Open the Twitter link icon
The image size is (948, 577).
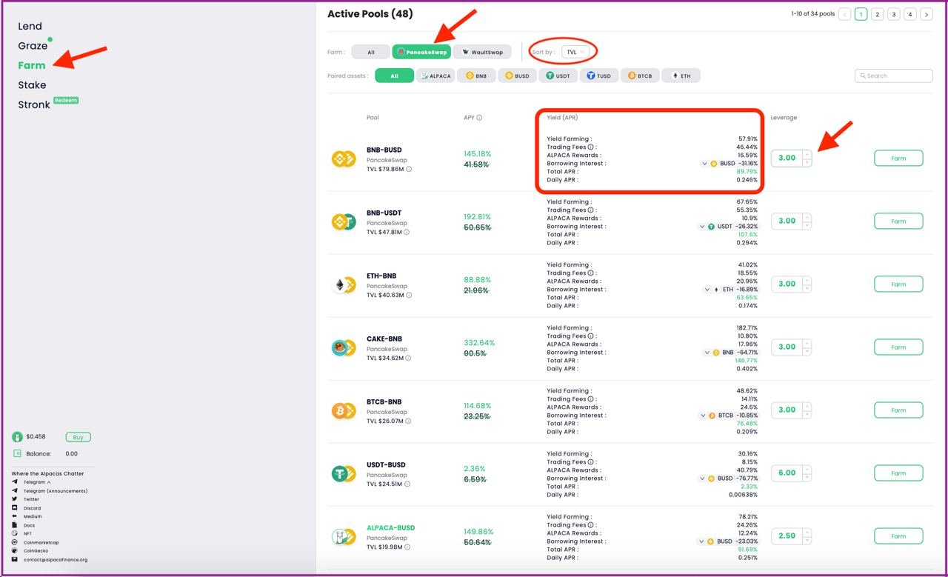click(15, 499)
